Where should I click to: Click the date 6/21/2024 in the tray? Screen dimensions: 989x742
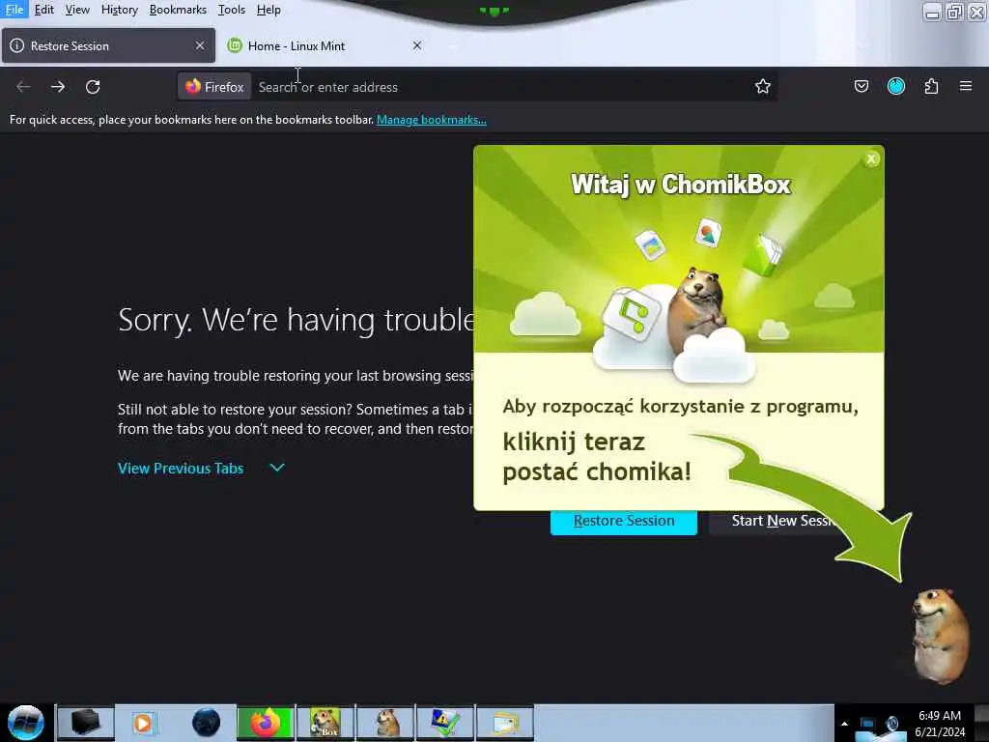click(x=940, y=732)
